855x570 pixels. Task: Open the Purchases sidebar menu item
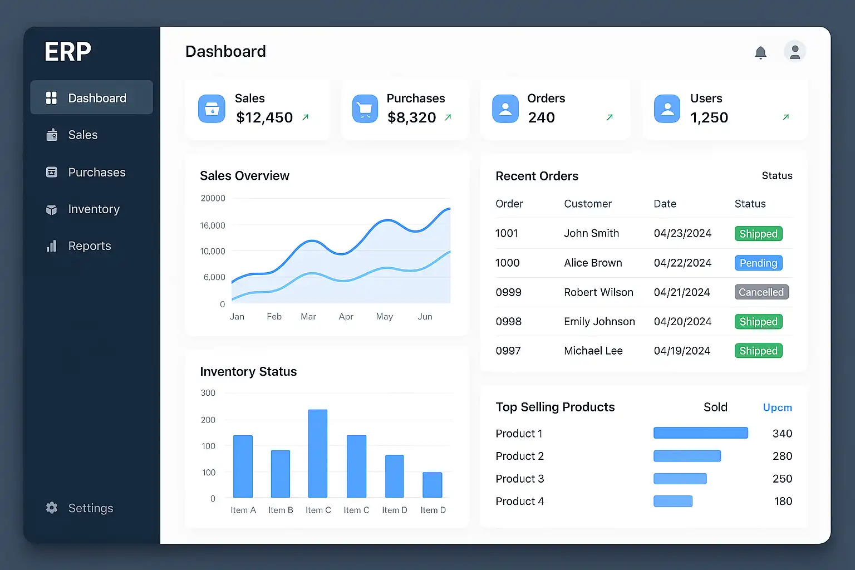coord(91,172)
